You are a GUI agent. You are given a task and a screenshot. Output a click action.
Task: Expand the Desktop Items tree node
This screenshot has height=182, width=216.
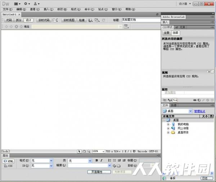(x=168, y=133)
